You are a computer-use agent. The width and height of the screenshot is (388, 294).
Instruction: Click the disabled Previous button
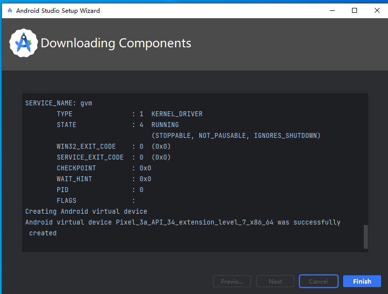[232, 281]
